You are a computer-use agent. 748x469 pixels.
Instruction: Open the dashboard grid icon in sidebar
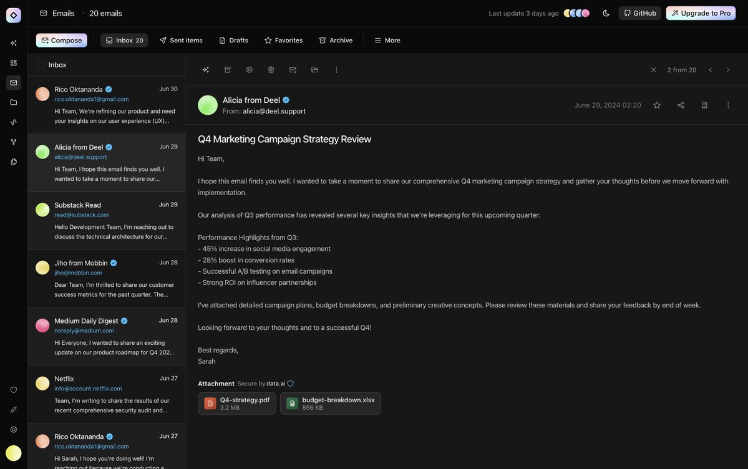coord(13,63)
